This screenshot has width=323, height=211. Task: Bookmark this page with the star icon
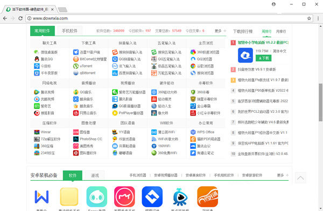click(x=309, y=18)
